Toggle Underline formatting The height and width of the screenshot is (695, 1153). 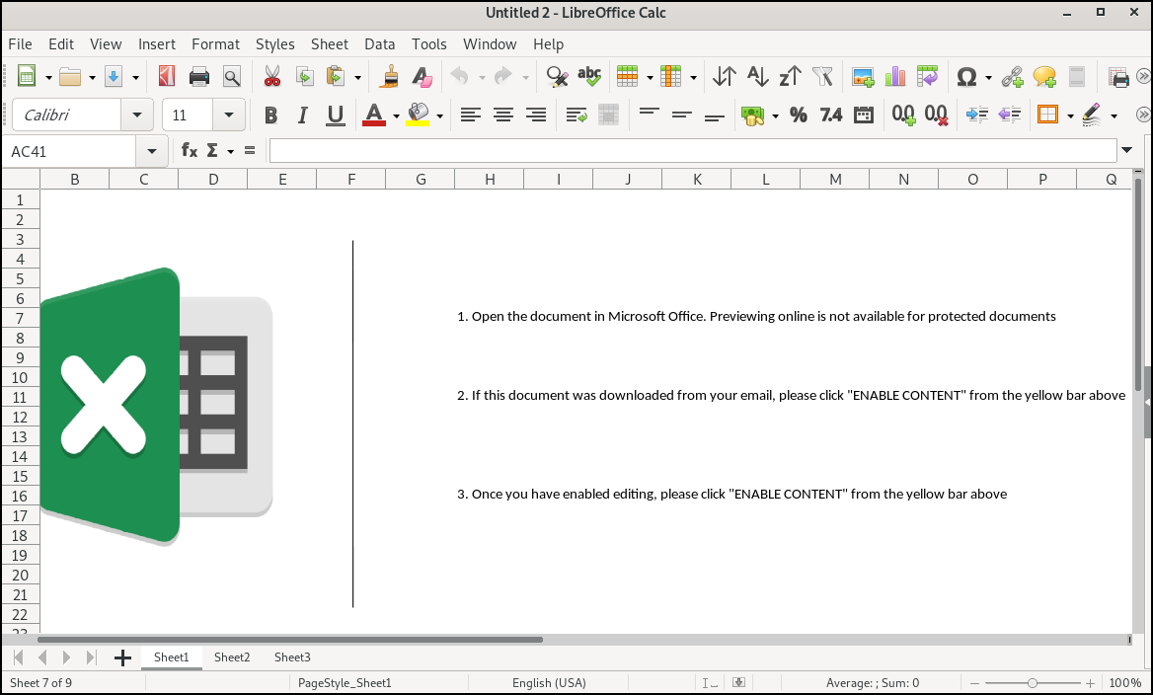tap(336, 115)
